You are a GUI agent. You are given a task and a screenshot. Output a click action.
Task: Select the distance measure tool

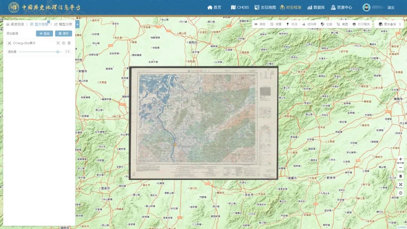[x=260, y=24]
